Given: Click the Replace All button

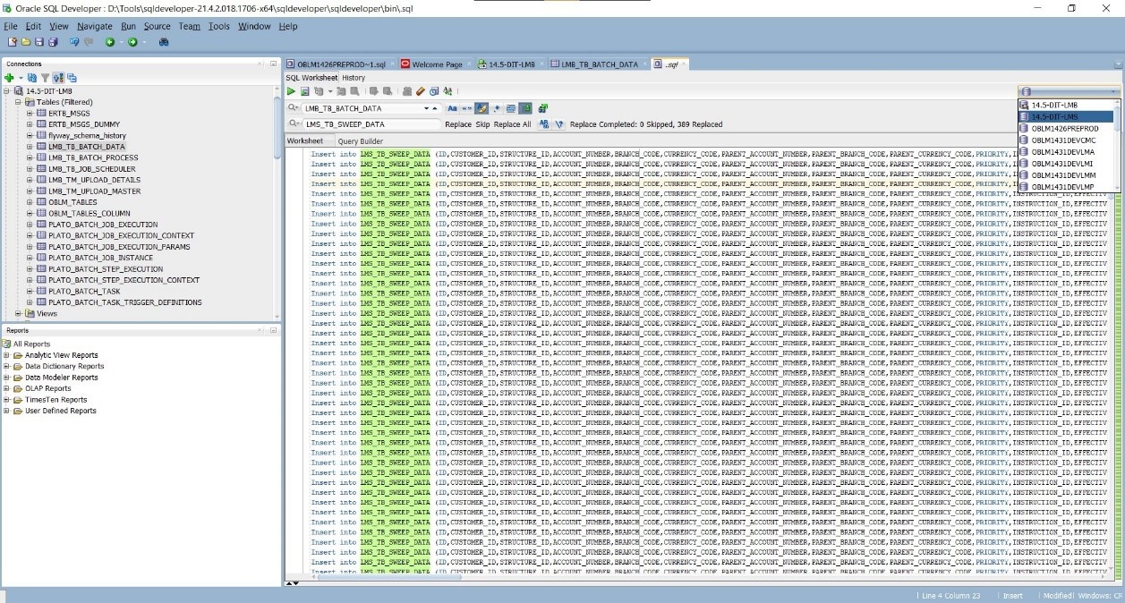Looking at the screenshot, I should point(512,124).
